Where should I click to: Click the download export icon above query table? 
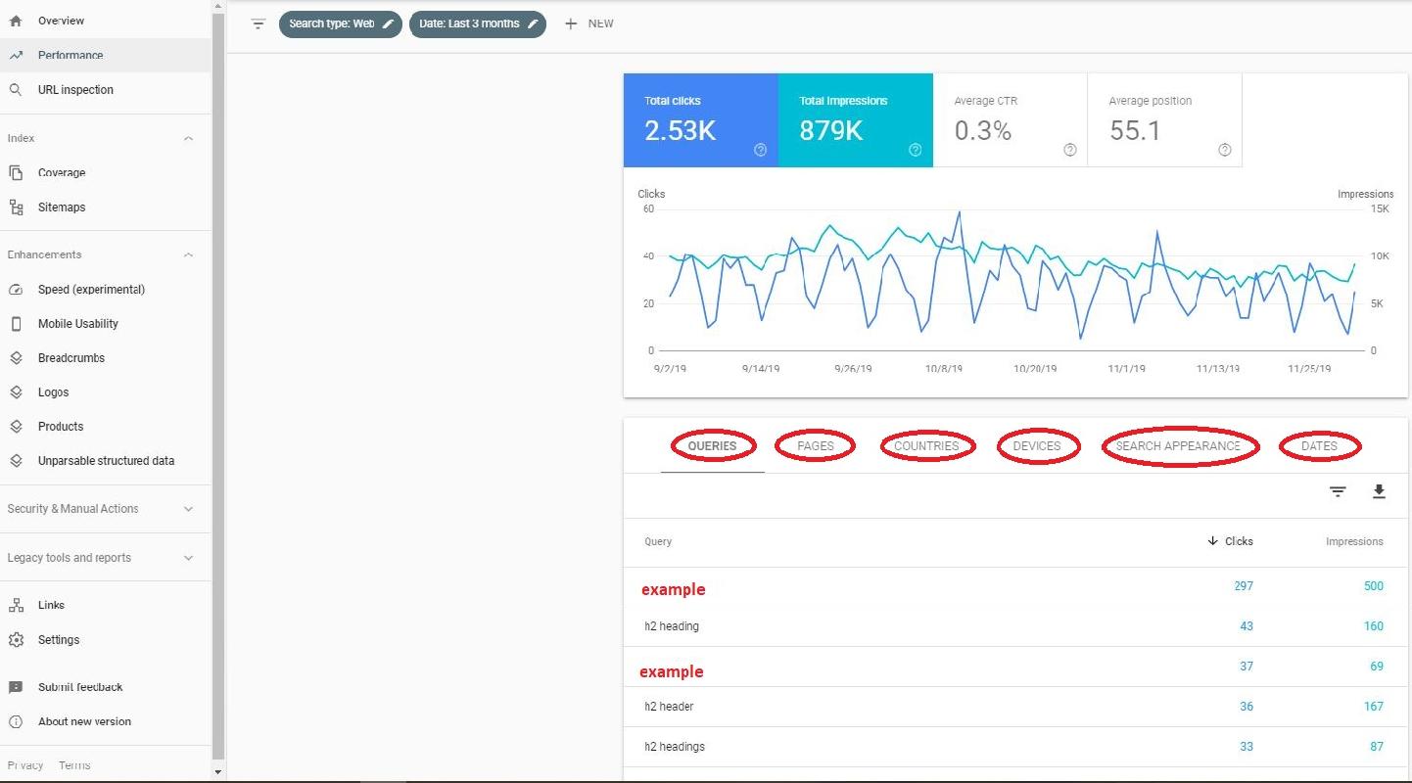(x=1379, y=491)
